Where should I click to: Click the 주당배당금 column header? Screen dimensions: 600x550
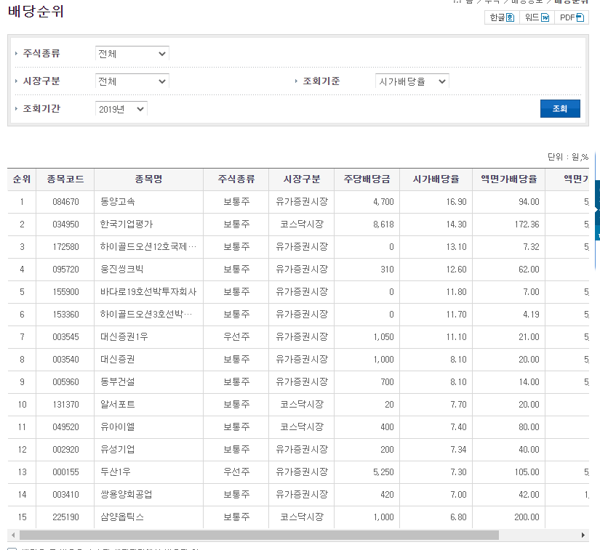pyautogui.click(x=367, y=179)
